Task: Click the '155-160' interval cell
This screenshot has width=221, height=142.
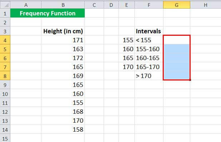Action: coord(149,49)
